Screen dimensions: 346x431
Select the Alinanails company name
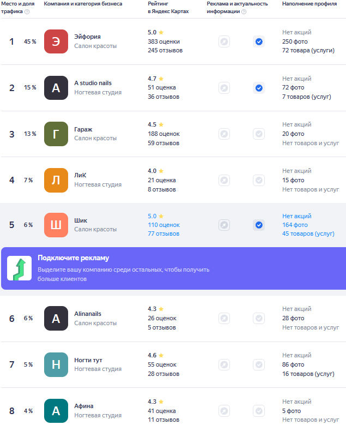coord(88,314)
